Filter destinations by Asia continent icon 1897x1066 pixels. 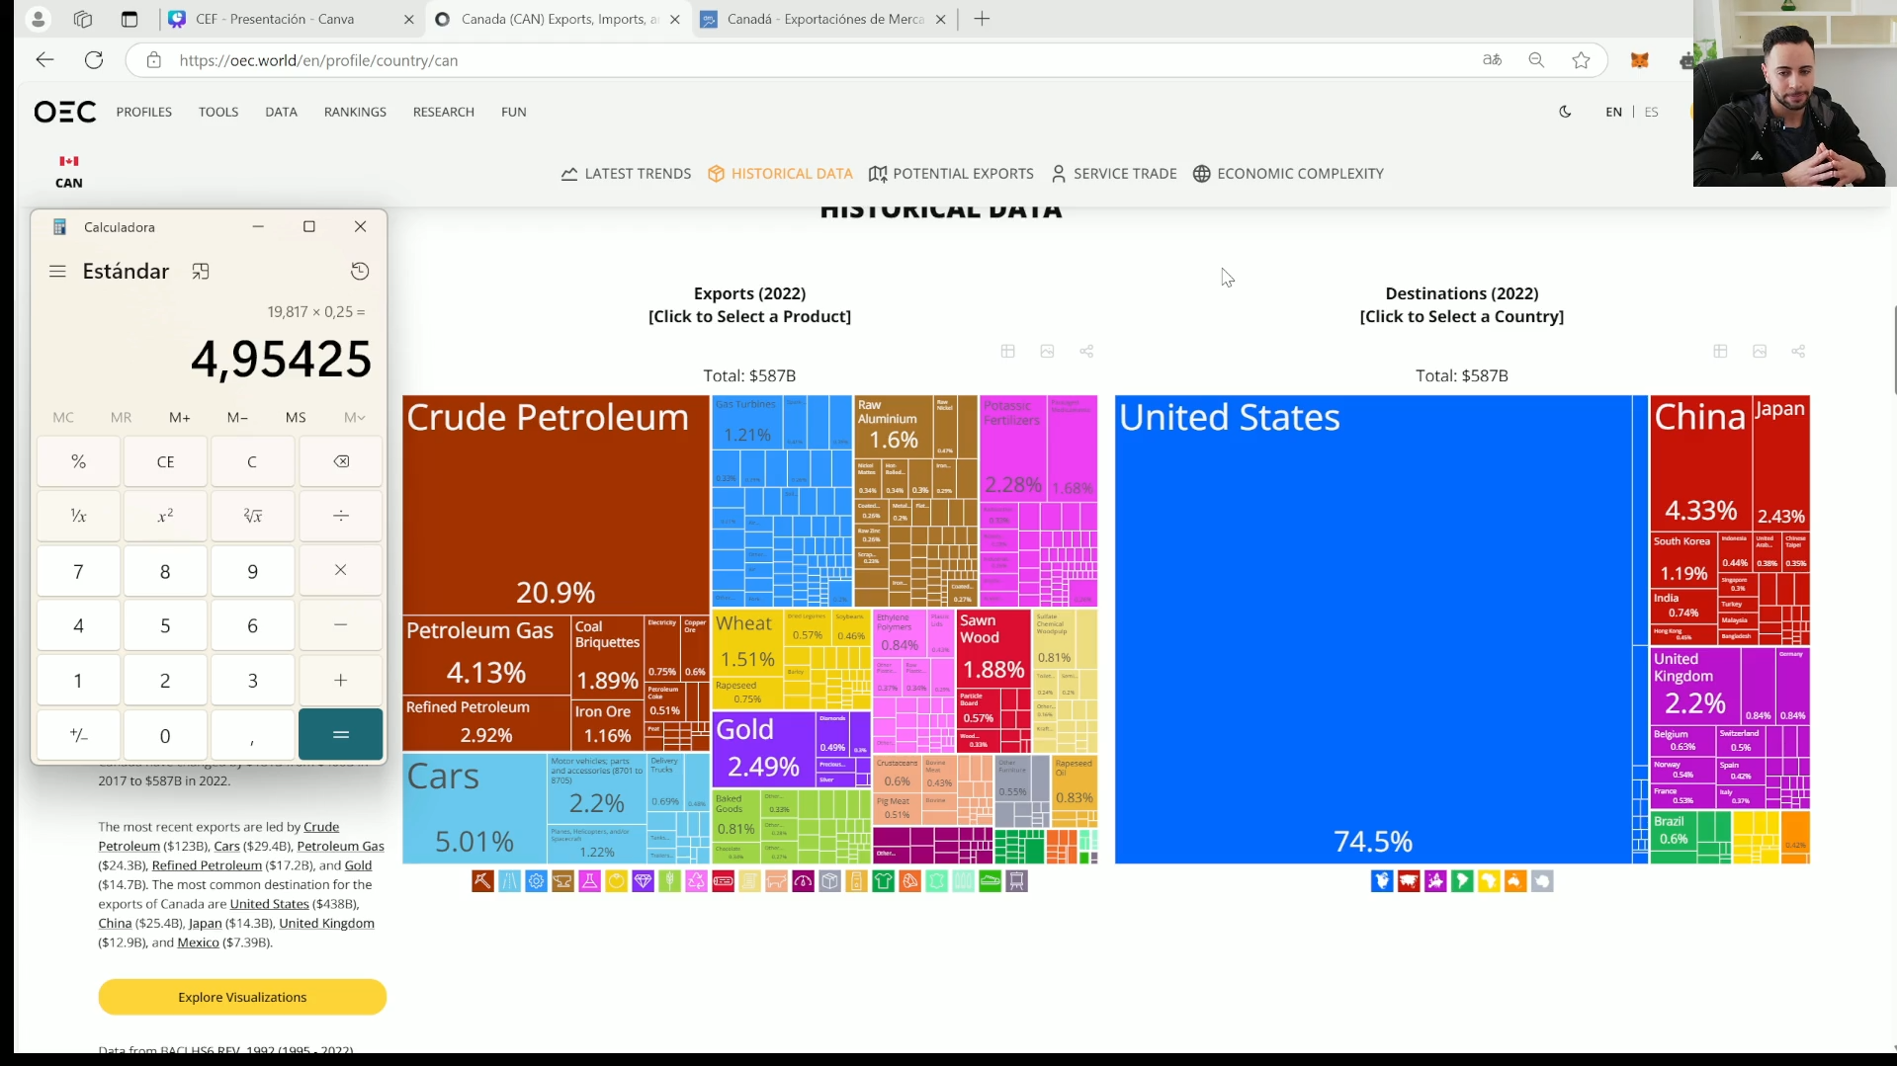coord(1409,881)
